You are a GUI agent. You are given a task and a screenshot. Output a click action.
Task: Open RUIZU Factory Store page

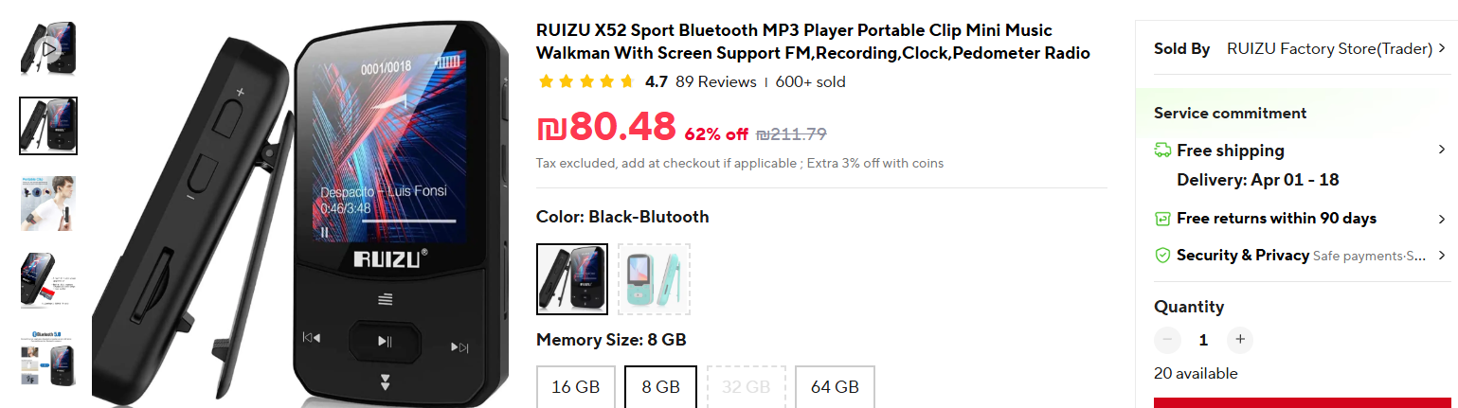pos(1328,49)
